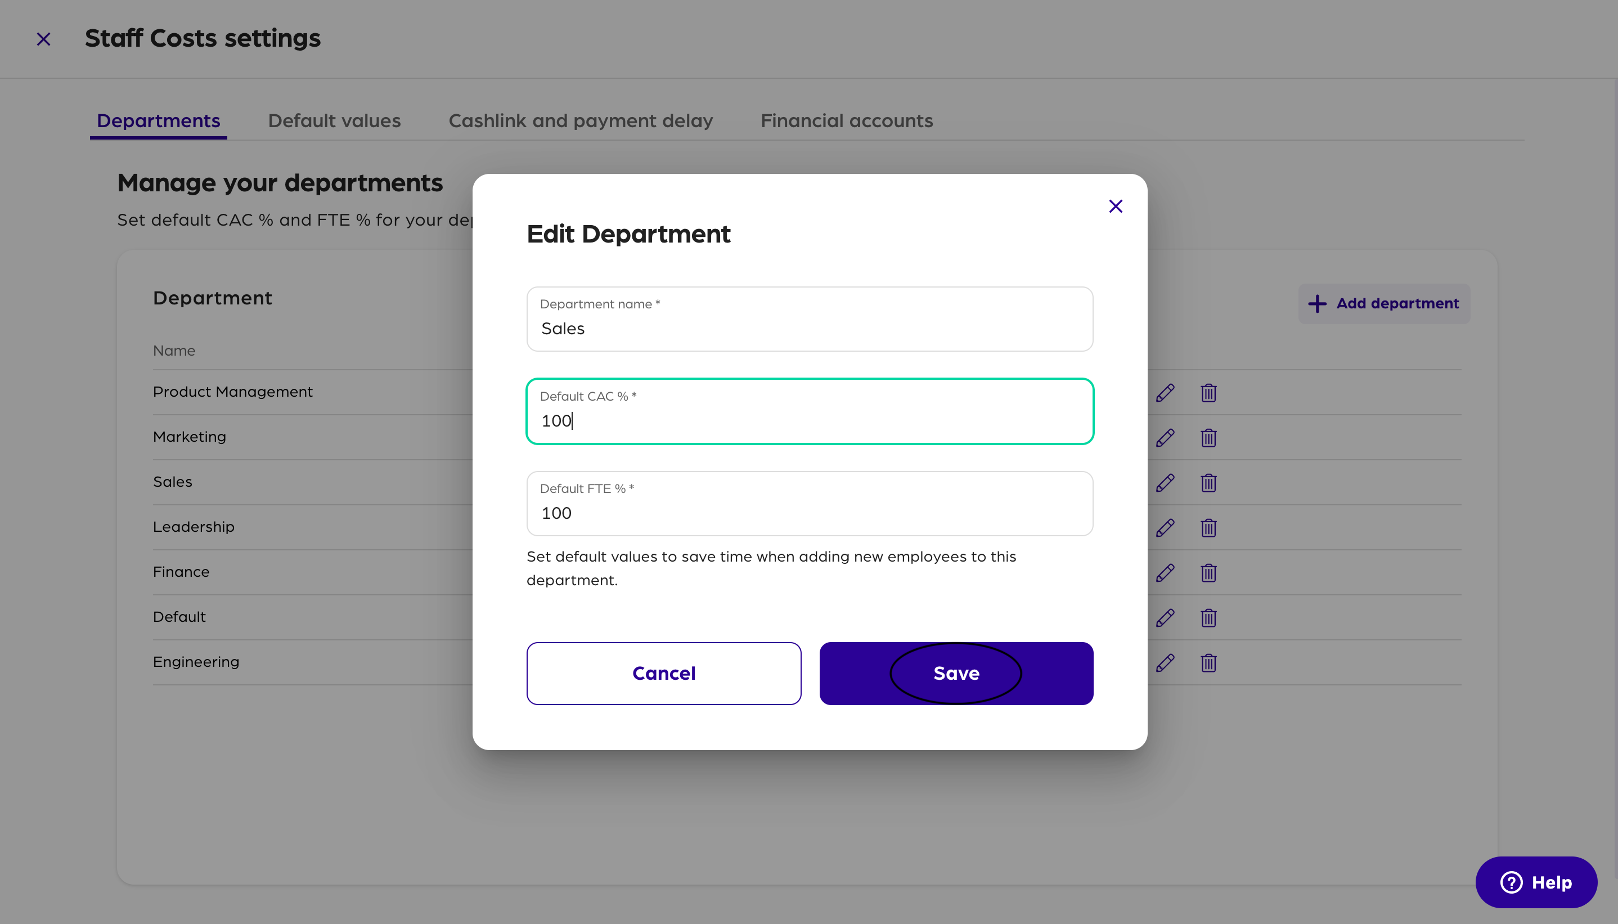The image size is (1618, 924).
Task: Open the Help widget
Action: click(x=1535, y=882)
